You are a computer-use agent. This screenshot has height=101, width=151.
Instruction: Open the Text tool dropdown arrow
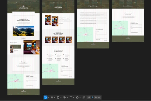[x=74, y=98]
